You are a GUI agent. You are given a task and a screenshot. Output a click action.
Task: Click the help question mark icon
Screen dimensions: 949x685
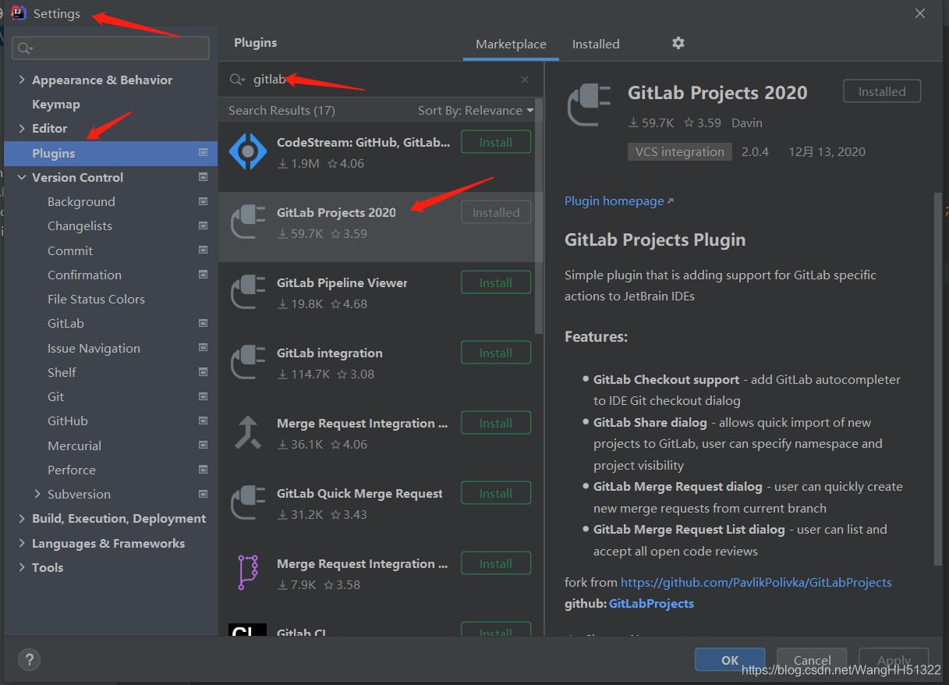click(x=29, y=659)
